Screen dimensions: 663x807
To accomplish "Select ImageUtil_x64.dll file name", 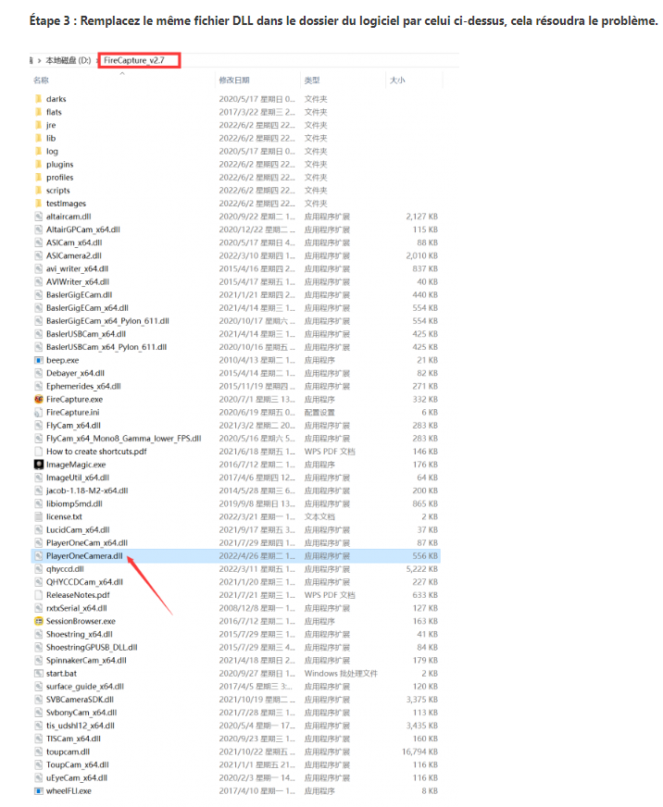I will pos(78,478).
